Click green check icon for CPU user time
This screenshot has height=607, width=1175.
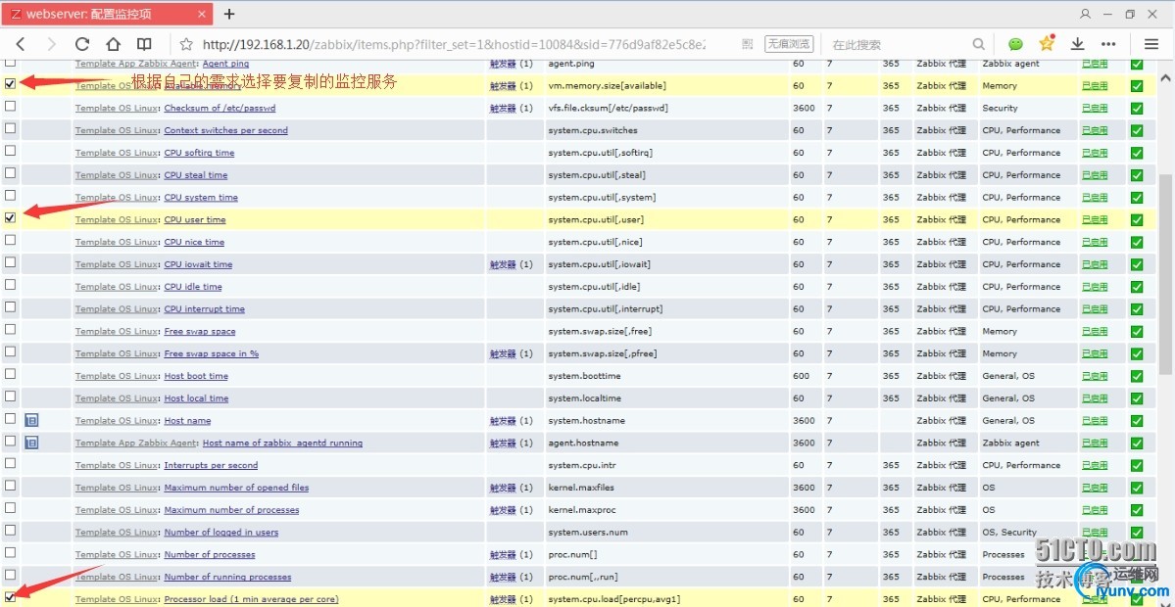(x=1137, y=220)
